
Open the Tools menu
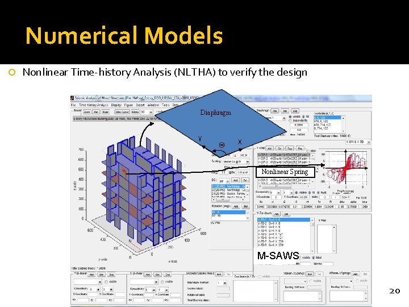[166, 105]
